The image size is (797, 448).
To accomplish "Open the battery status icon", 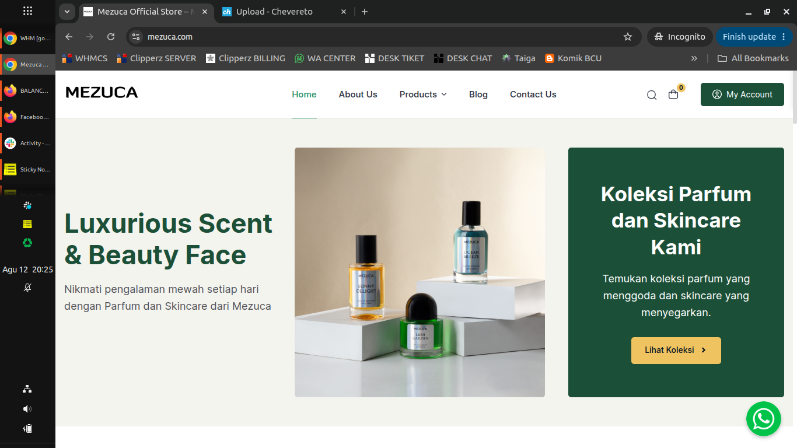I will (x=27, y=429).
